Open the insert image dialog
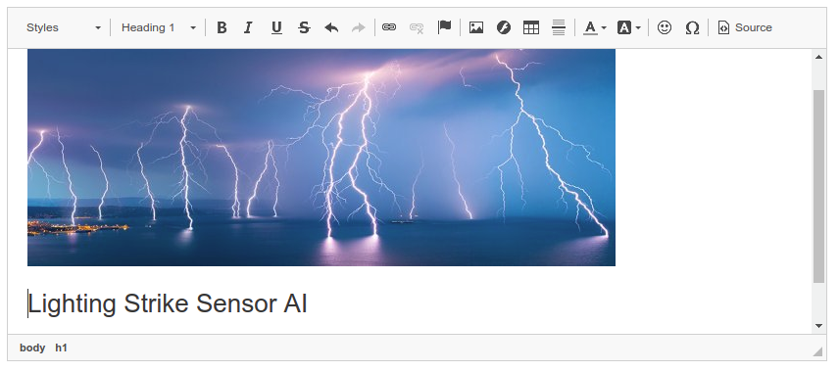This screenshot has width=839, height=371. (x=475, y=27)
